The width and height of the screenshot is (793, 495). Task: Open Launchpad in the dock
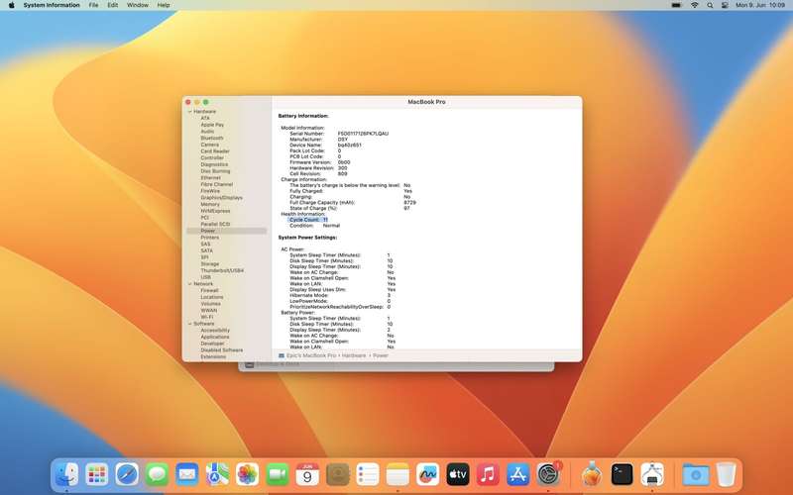(96, 475)
